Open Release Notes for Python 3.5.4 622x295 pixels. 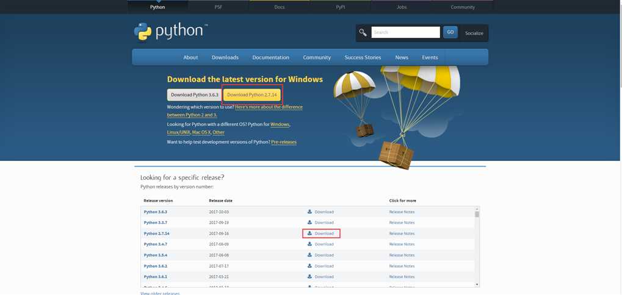tap(402, 255)
